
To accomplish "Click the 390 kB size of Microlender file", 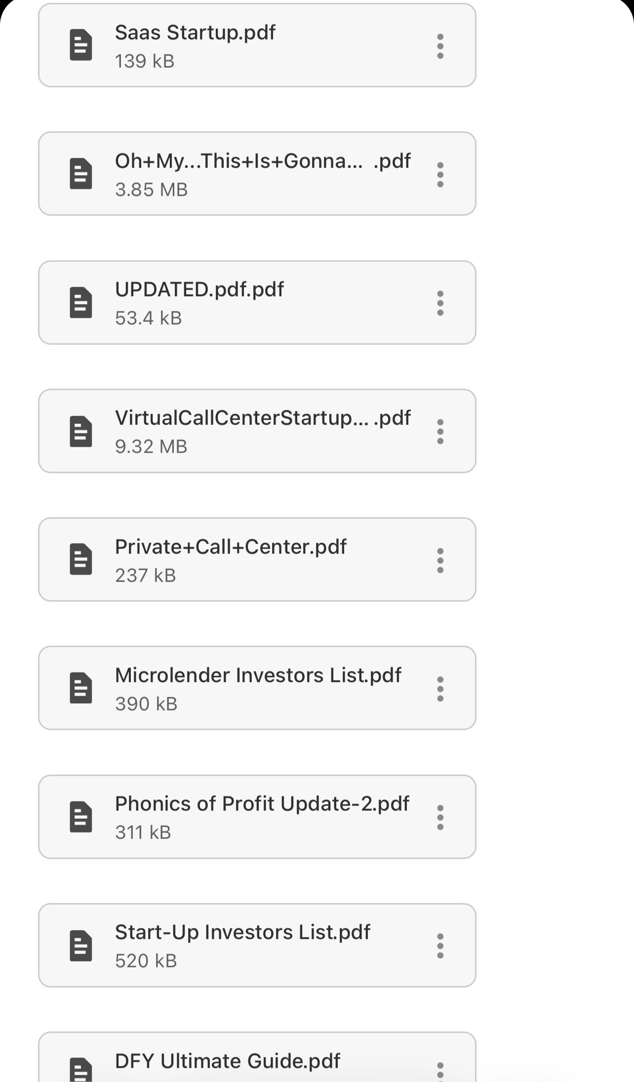I will [146, 704].
